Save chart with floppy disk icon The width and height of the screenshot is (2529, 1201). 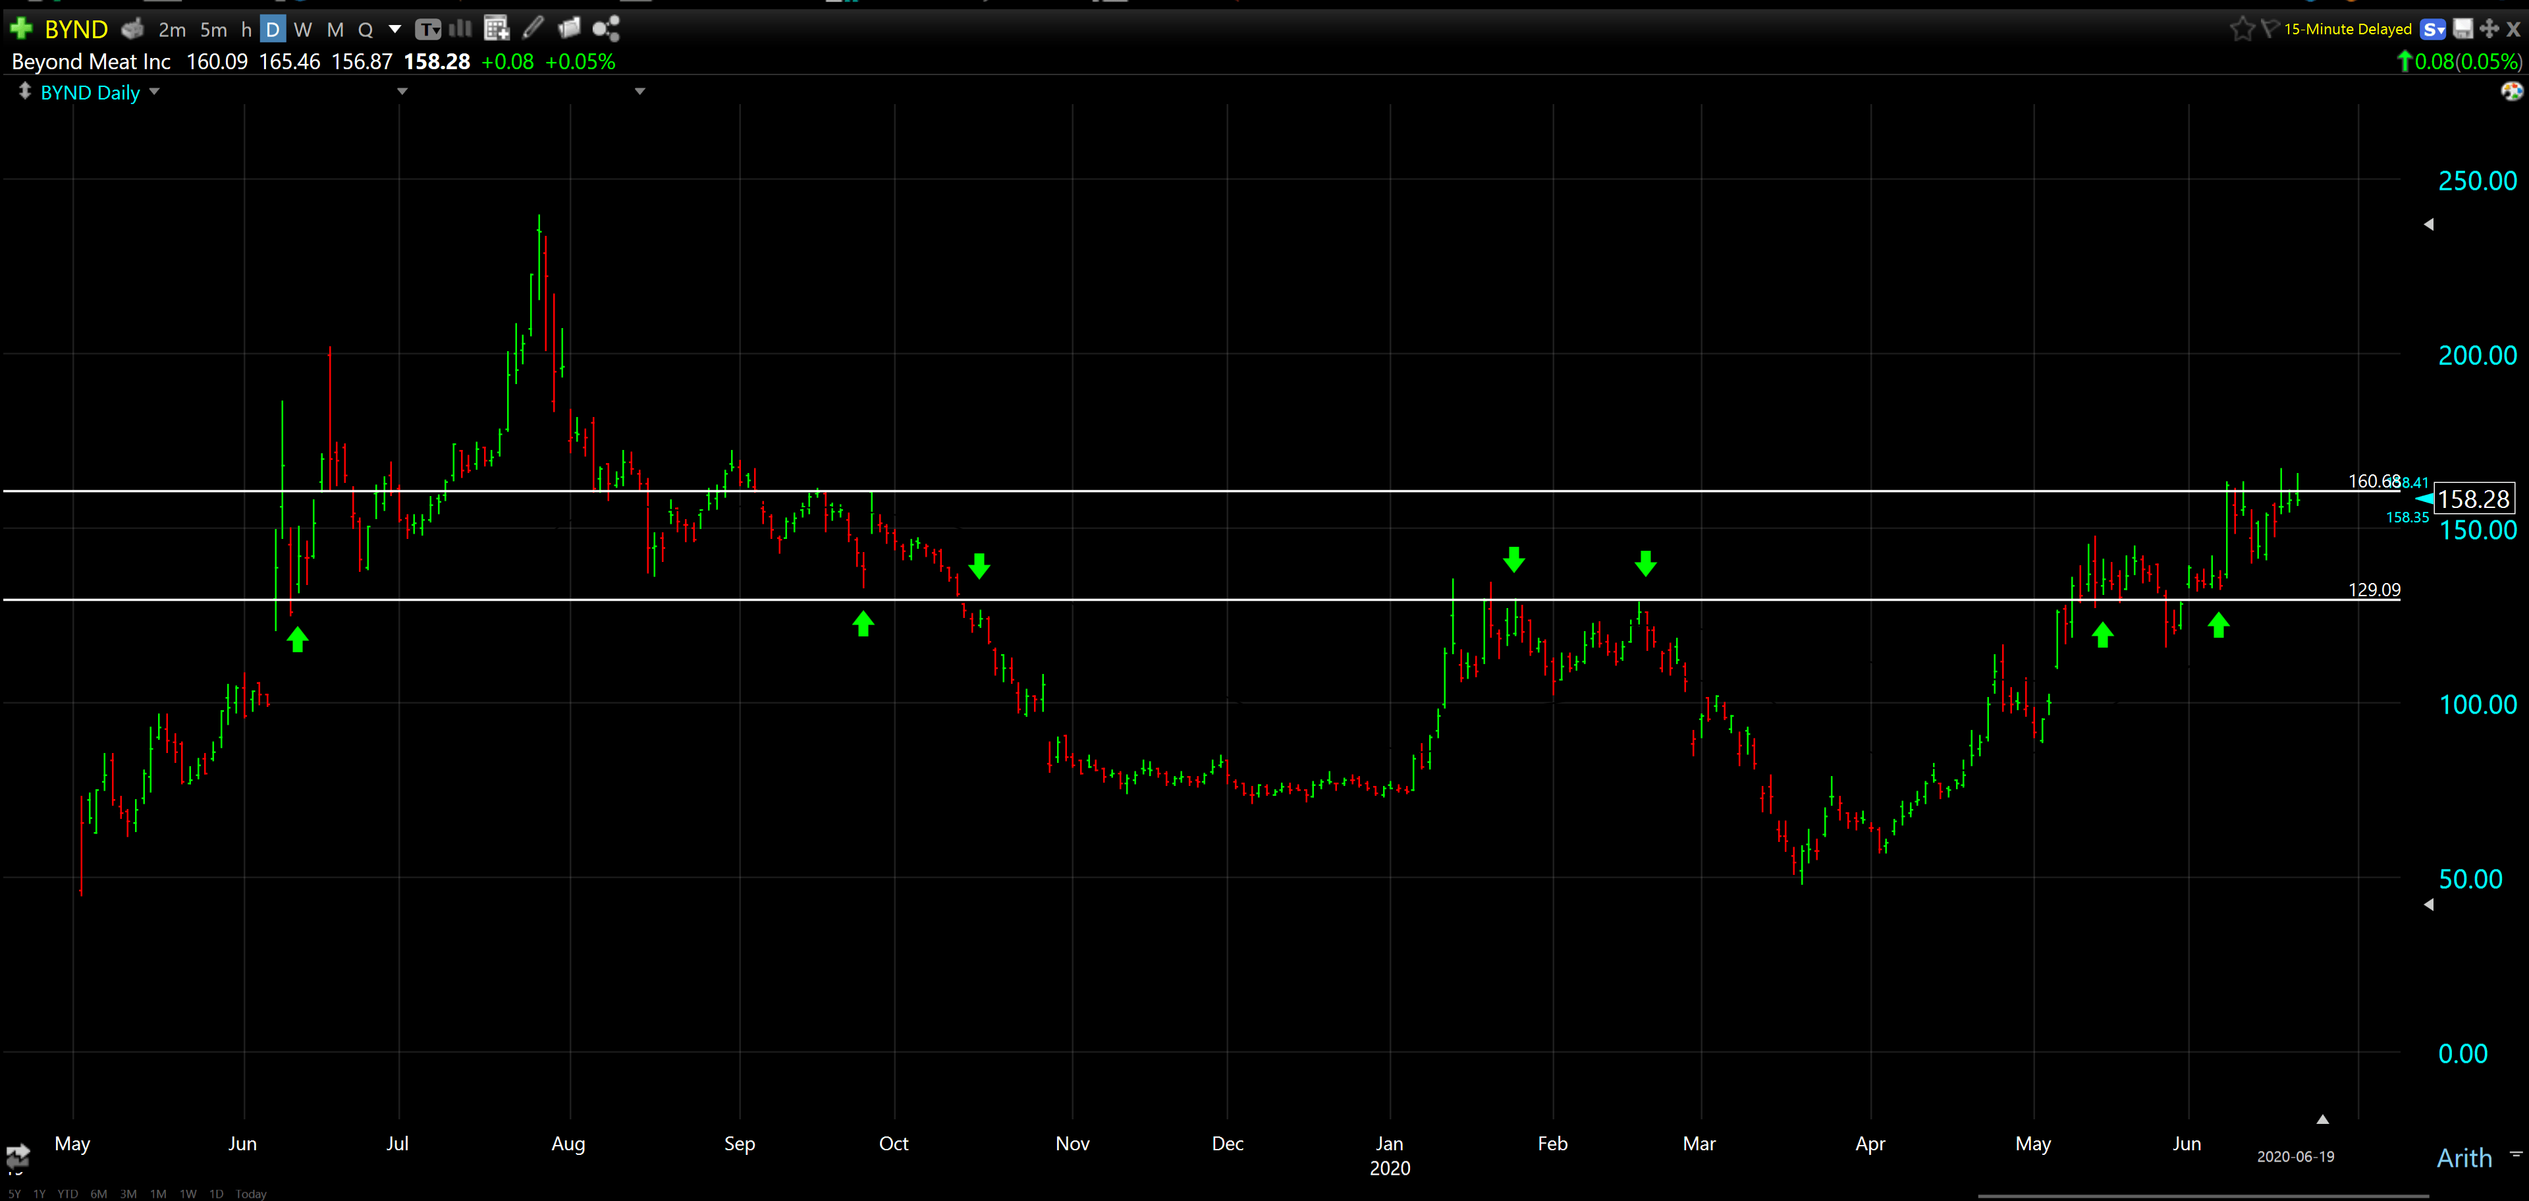[x=2463, y=28]
